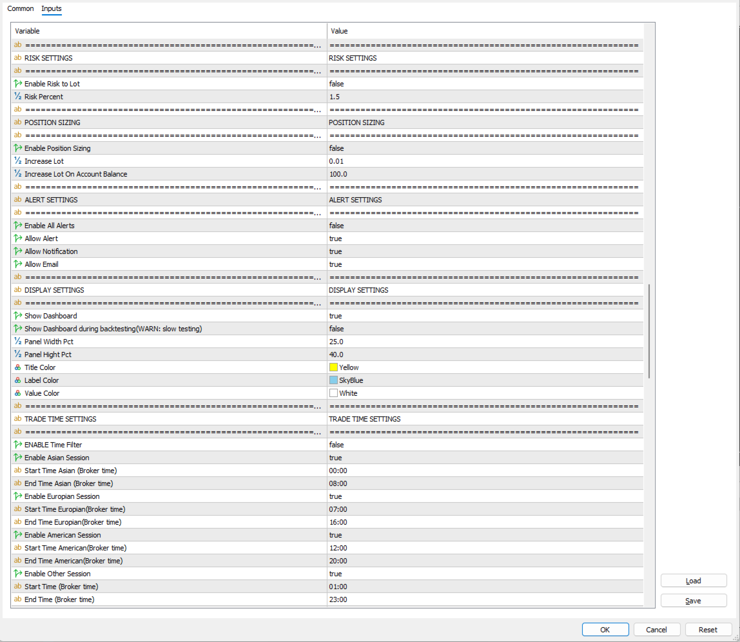Click the ab icon beside TRADE TIME SETTINGS
The width and height of the screenshot is (740, 642).
18,419
